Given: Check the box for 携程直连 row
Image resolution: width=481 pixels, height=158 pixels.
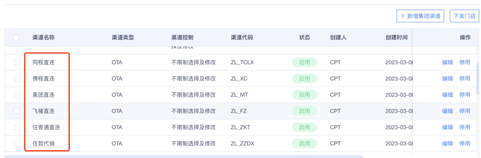Looking at the screenshot, I should click(x=17, y=79).
